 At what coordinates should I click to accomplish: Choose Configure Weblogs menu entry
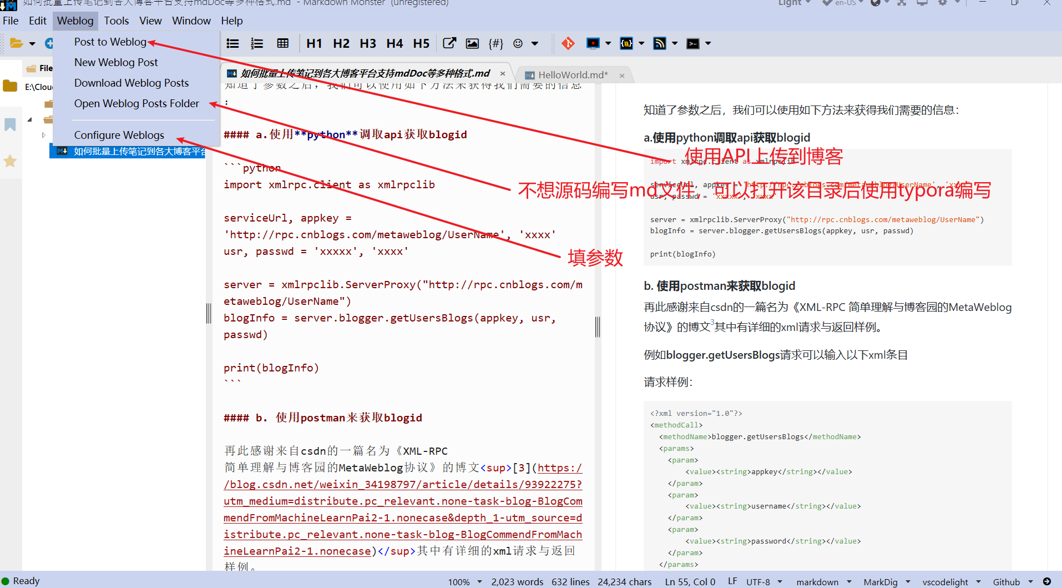click(x=119, y=135)
